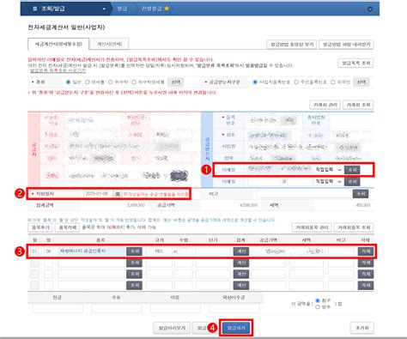Click the 현금 amount input field
This screenshot has width=407, height=339.
58,308
